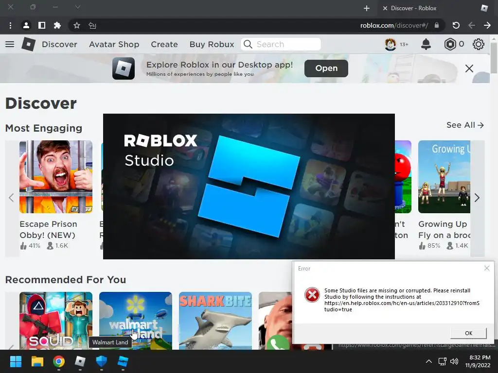Viewport: 498px width, 373px height.
Task: Open Buy Robux nav link
Action: pyautogui.click(x=212, y=44)
